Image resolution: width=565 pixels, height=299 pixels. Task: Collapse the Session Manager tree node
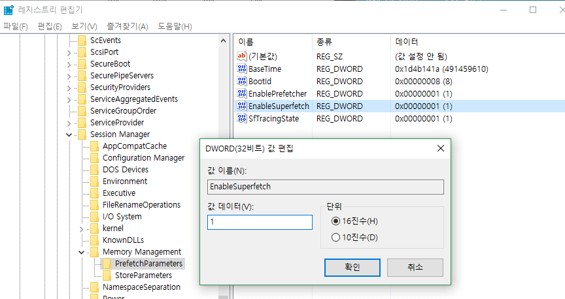(x=69, y=134)
